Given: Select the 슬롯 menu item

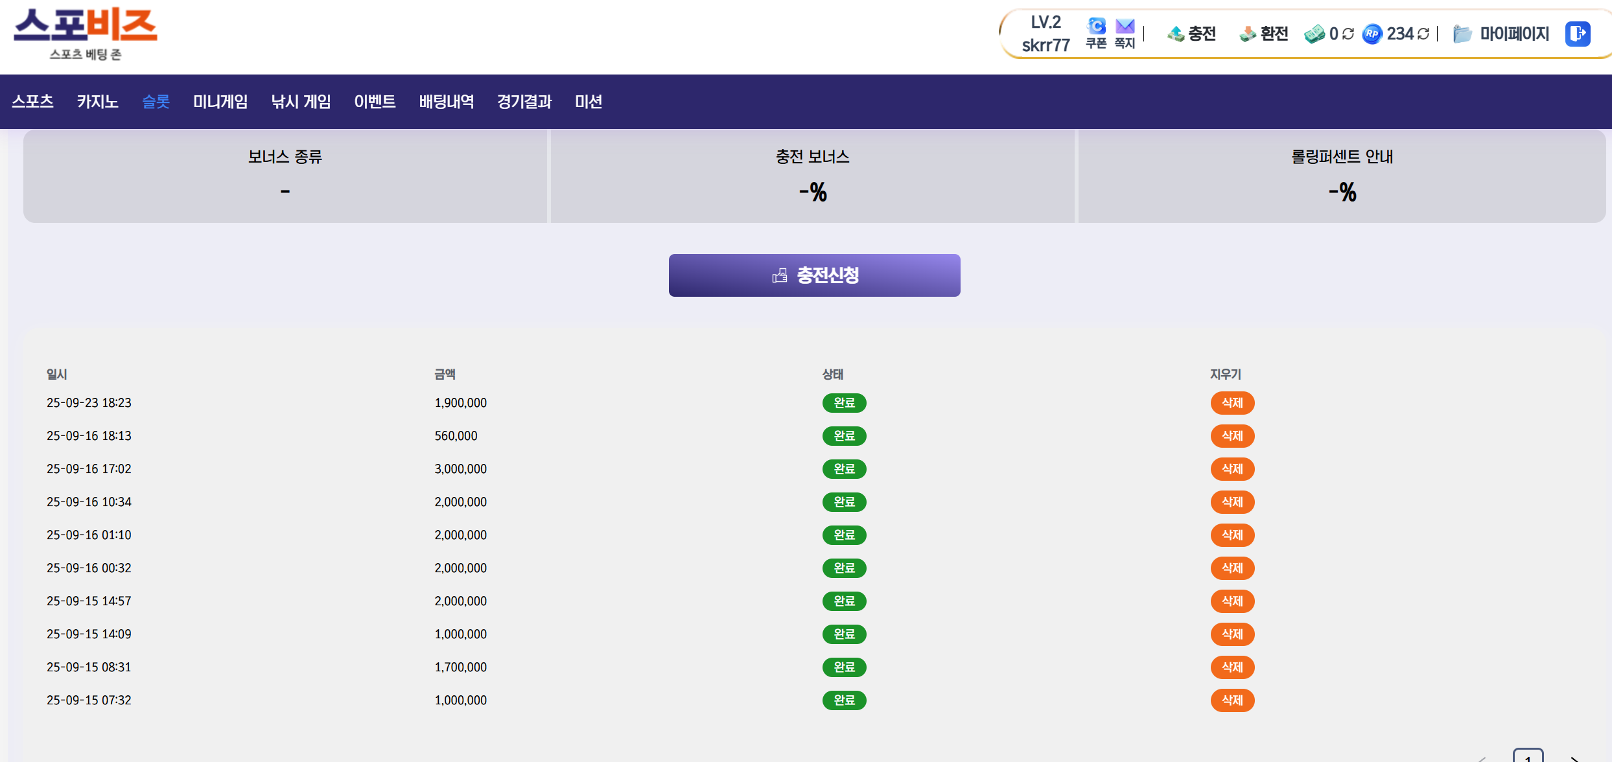Looking at the screenshot, I should pyautogui.click(x=156, y=102).
